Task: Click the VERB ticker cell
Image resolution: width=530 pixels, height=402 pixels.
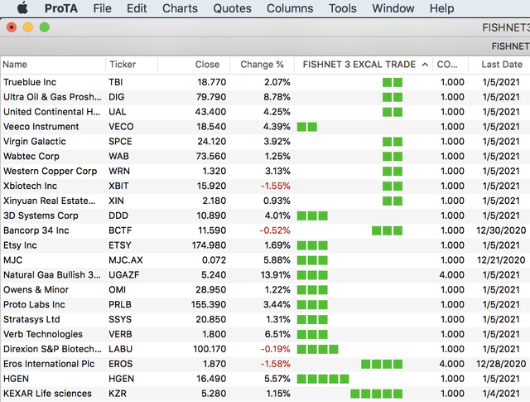Action: coord(120,334)
